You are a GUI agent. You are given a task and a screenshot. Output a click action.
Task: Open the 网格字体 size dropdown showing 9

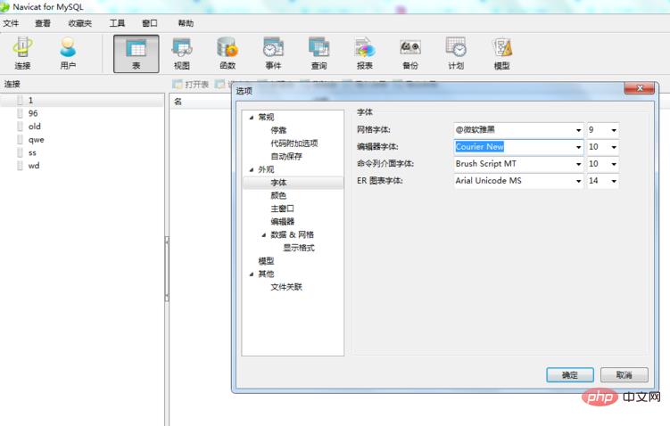[x=614, y=130]
